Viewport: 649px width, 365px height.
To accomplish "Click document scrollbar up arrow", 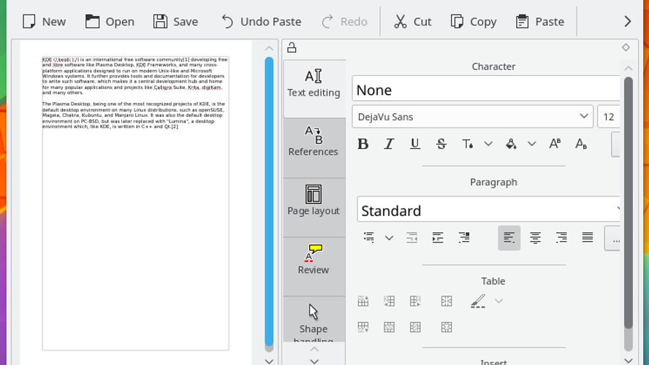I will tap(269, 48).
